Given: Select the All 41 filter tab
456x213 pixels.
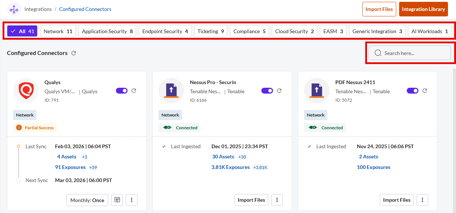Looking at the screenshot, I should 22,31.
